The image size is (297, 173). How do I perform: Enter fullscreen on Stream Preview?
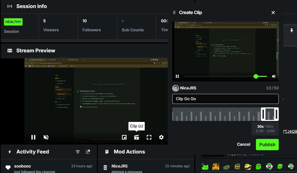pos(149,137)
